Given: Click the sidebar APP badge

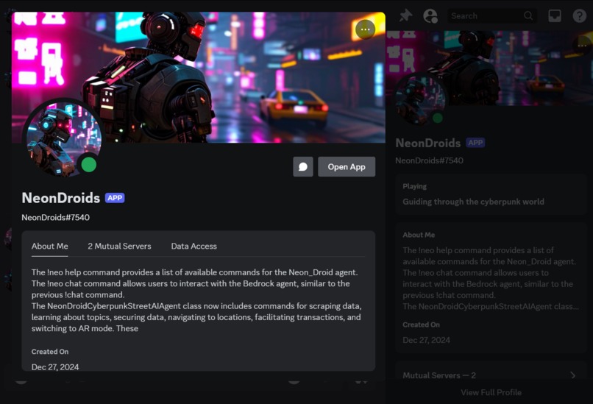Looking at the screenshot, I should [475, 143].
